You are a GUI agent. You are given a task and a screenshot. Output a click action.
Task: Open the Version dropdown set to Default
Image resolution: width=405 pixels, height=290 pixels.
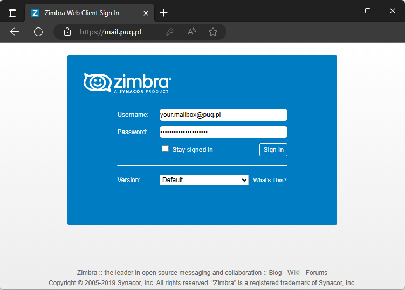click(x=204, y=180)
